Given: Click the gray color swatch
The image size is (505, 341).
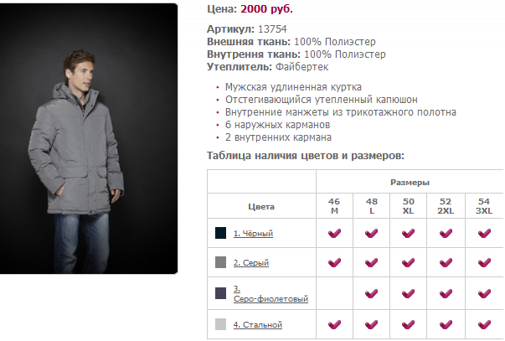Looking at the screenshot, I should click(221, 262).
